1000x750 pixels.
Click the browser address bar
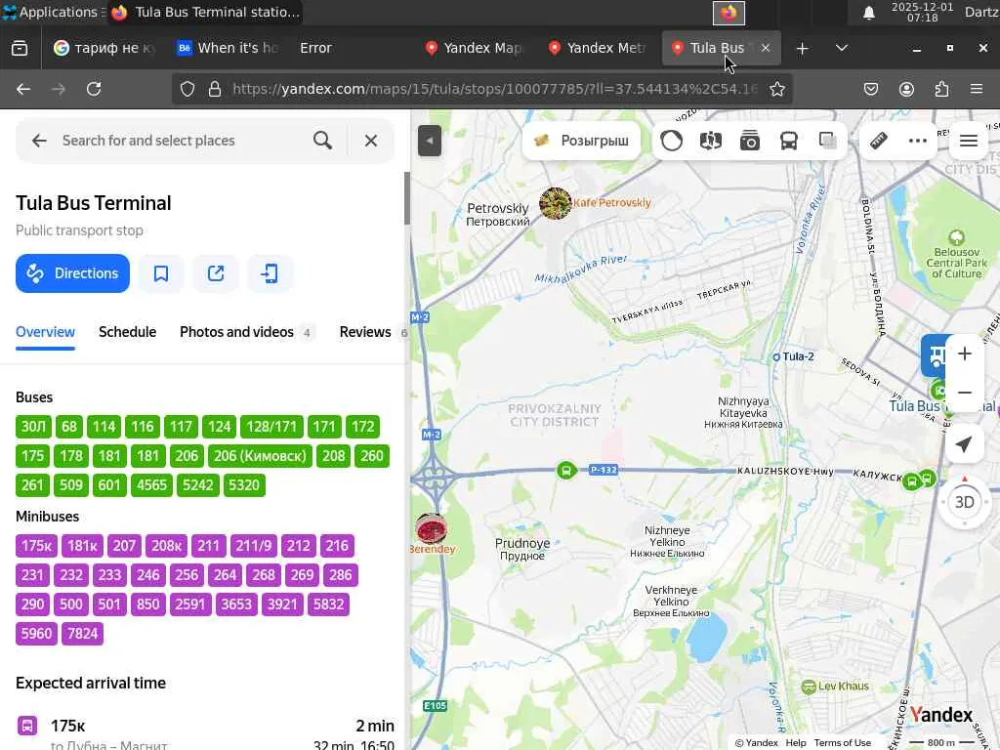point(494,89)
